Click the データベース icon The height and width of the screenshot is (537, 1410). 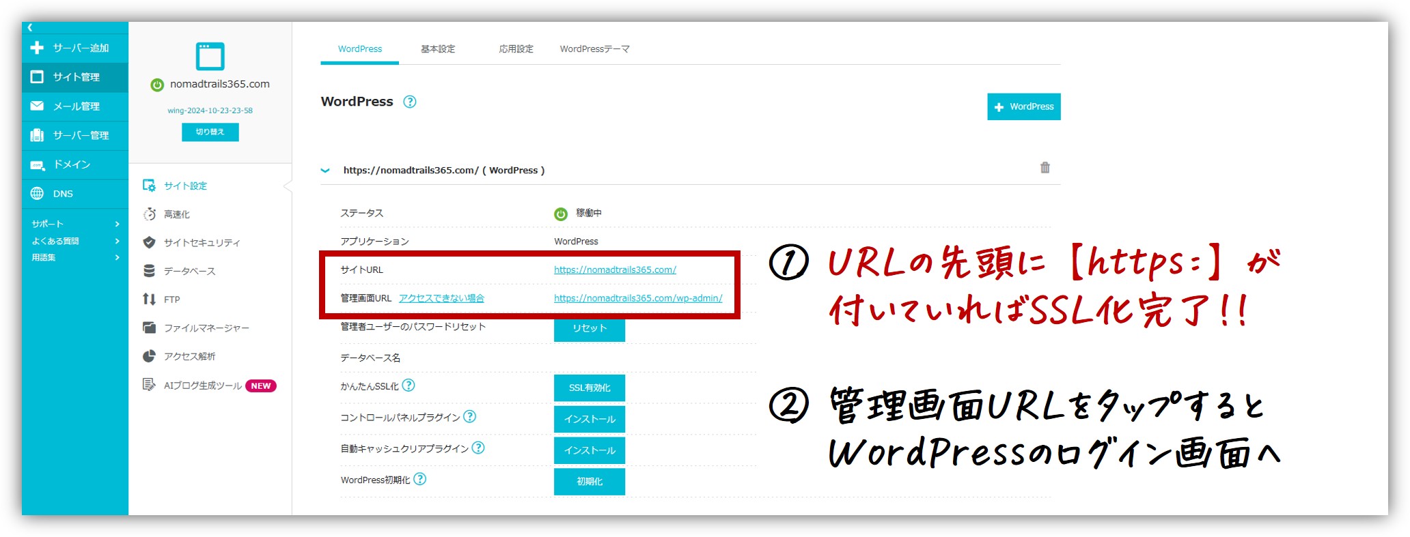tap(149, 271)
